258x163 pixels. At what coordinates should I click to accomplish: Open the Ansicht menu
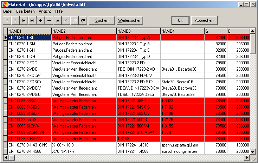pyautogui.click(x=45, y=11)
